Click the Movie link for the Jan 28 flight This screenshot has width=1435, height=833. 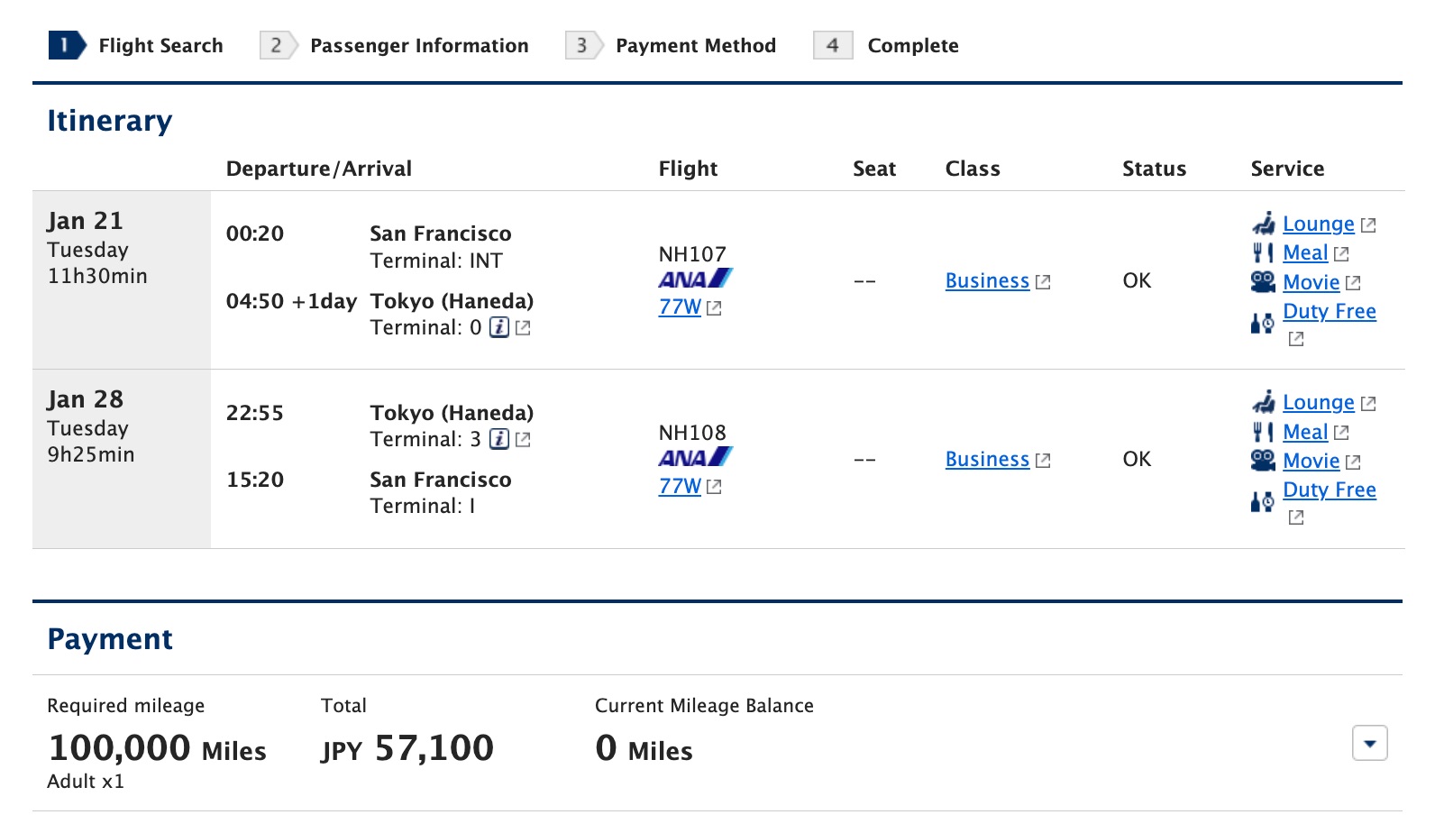pos(1310,461)
